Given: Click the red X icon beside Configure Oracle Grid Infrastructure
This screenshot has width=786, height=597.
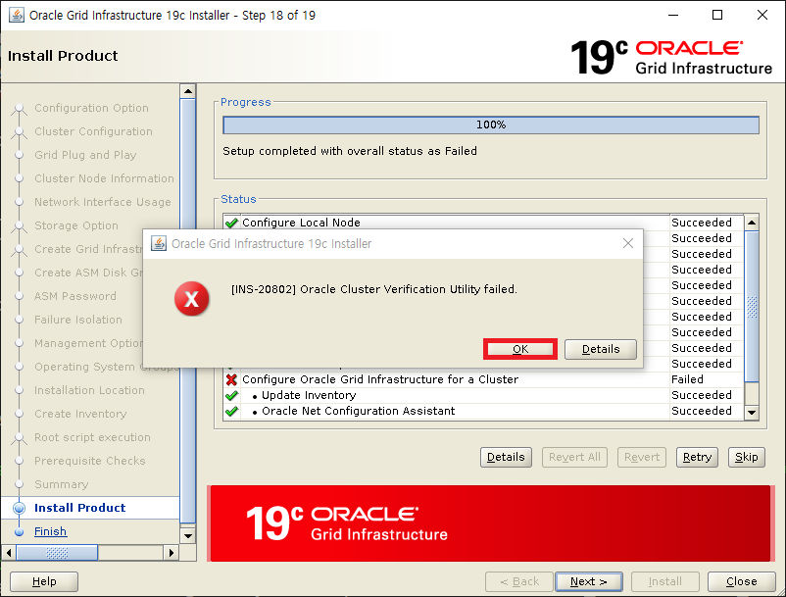Looking at the screenshot, I should click(x=231, y=379).
